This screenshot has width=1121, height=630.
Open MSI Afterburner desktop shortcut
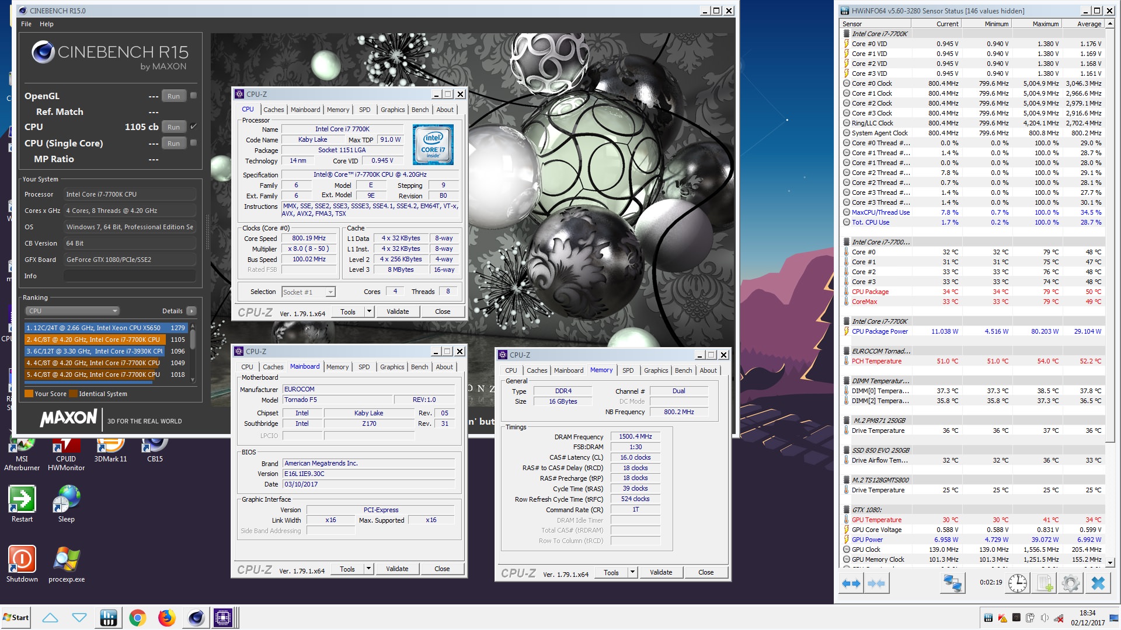(x=22, y=455)
